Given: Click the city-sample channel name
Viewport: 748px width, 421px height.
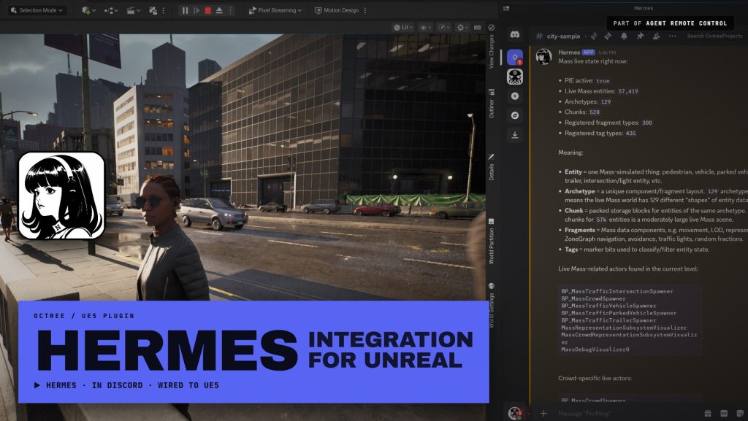Looking at the screenshot, I should pos(563,36).
